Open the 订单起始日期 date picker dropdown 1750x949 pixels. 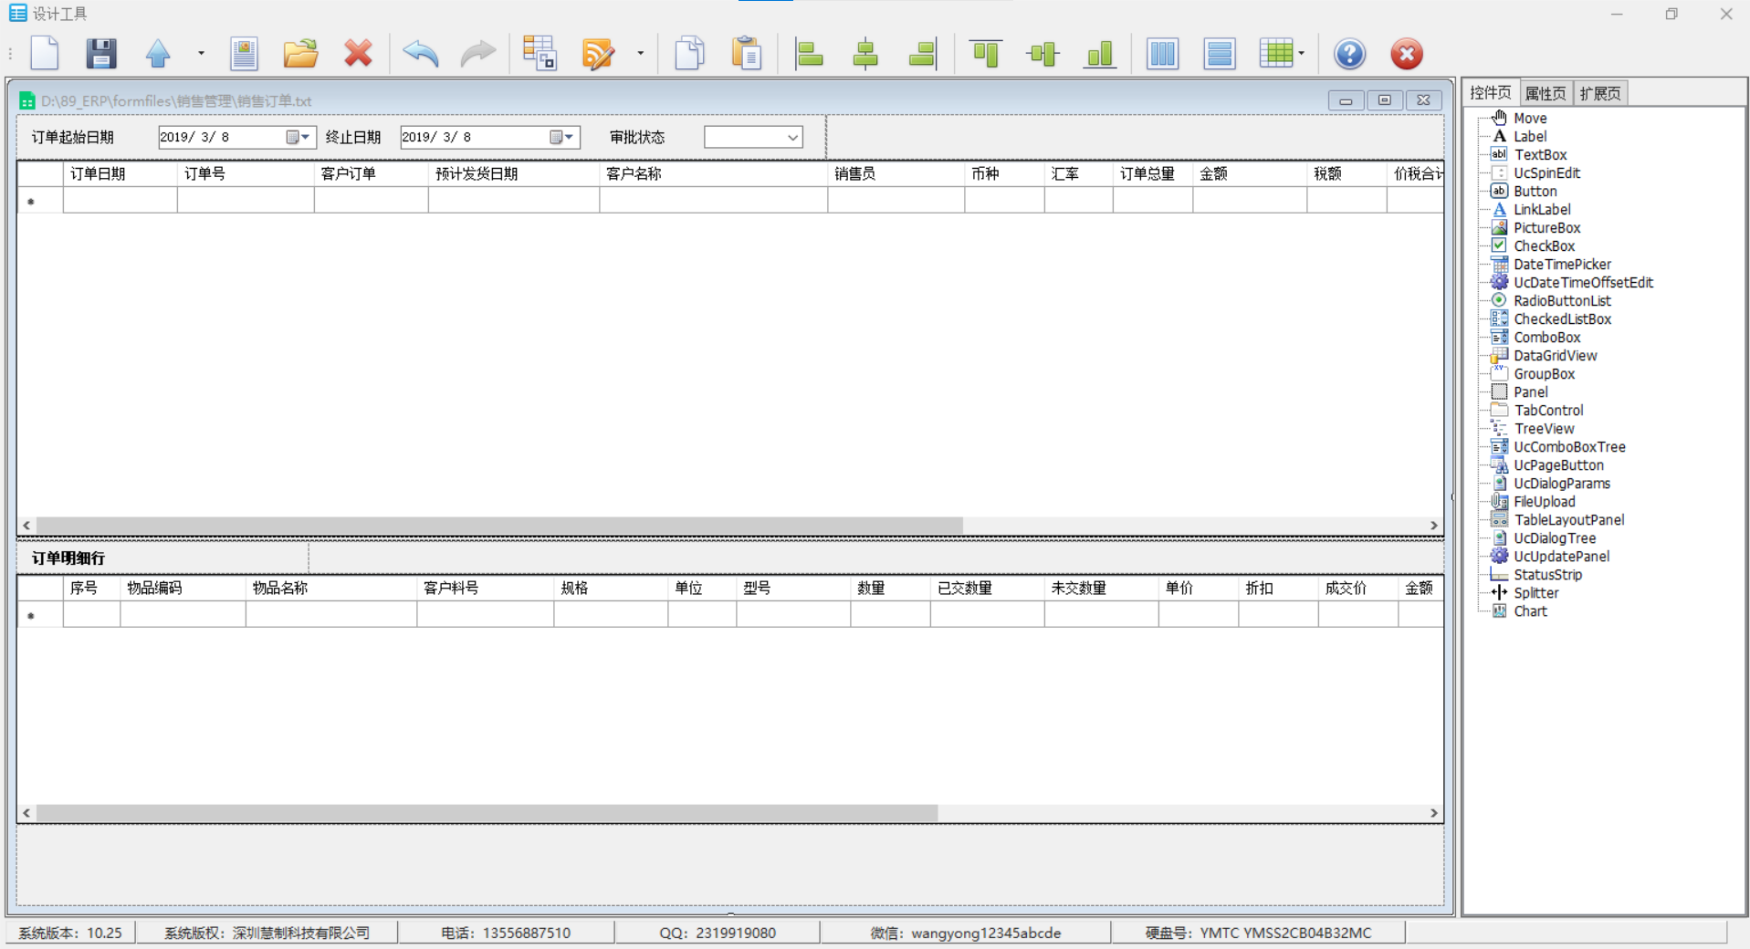pyautogui.click(x=305, y=137)
